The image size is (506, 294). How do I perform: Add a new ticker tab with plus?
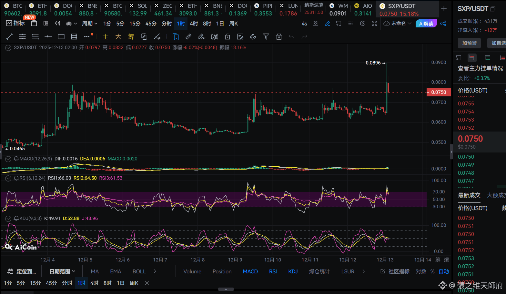[444, 9]
